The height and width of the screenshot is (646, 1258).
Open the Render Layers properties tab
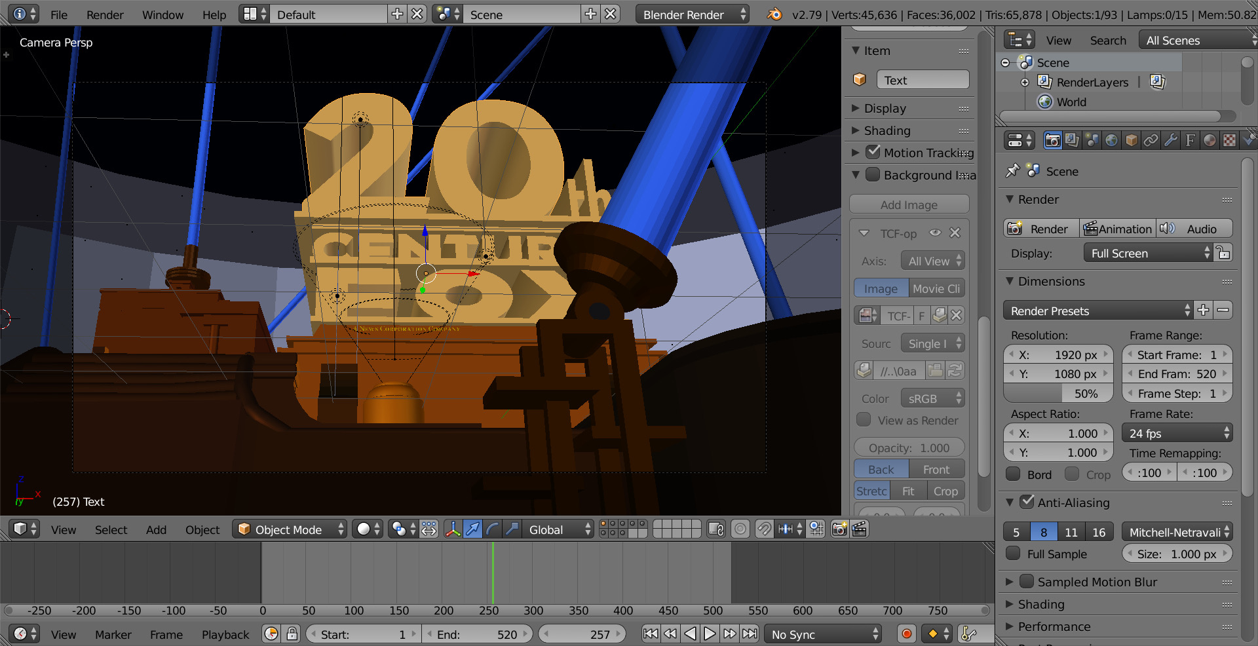[1072, 140]
